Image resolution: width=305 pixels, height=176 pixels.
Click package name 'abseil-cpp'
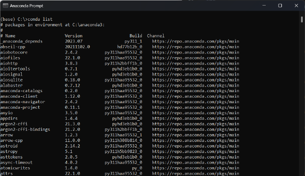[x=12, y=47]
